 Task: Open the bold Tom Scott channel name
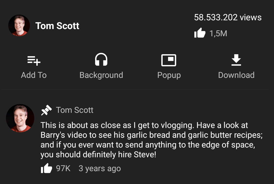(x=57, y=26)
